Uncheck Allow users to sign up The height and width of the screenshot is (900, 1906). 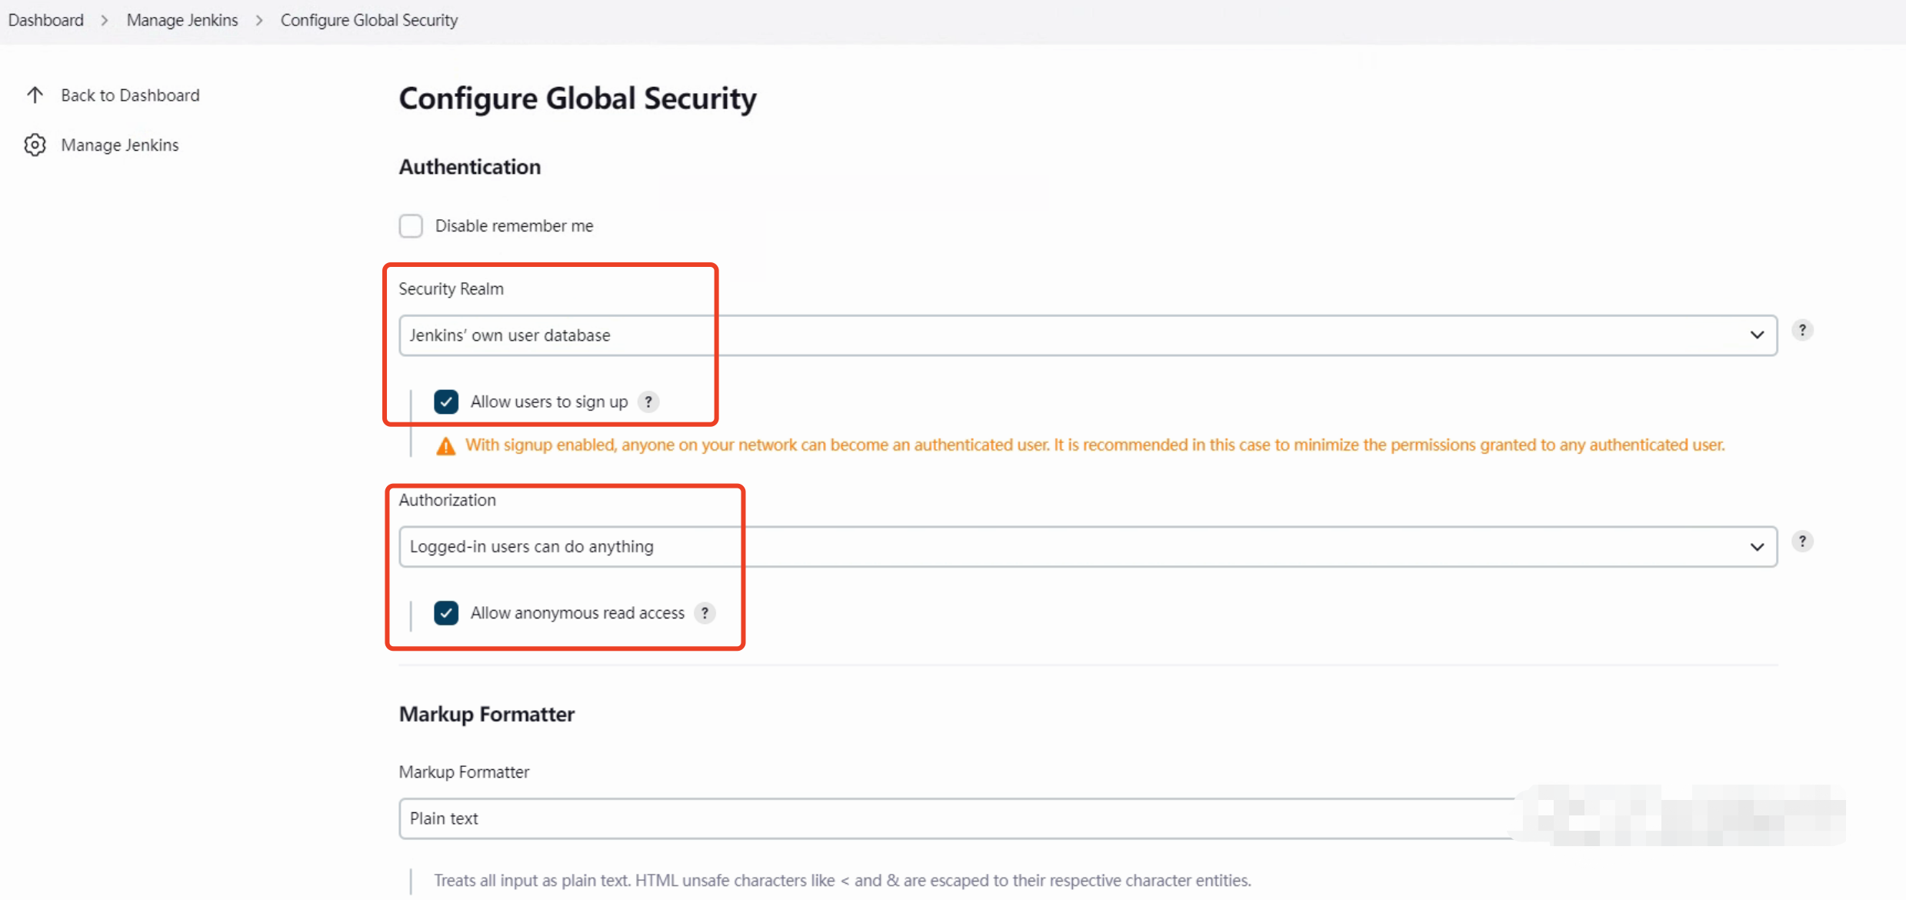pos(446,402)
